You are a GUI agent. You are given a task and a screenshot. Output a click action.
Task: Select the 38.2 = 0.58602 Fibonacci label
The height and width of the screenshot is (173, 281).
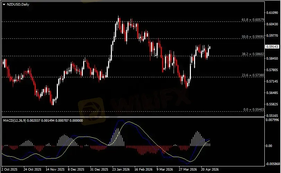253,54
